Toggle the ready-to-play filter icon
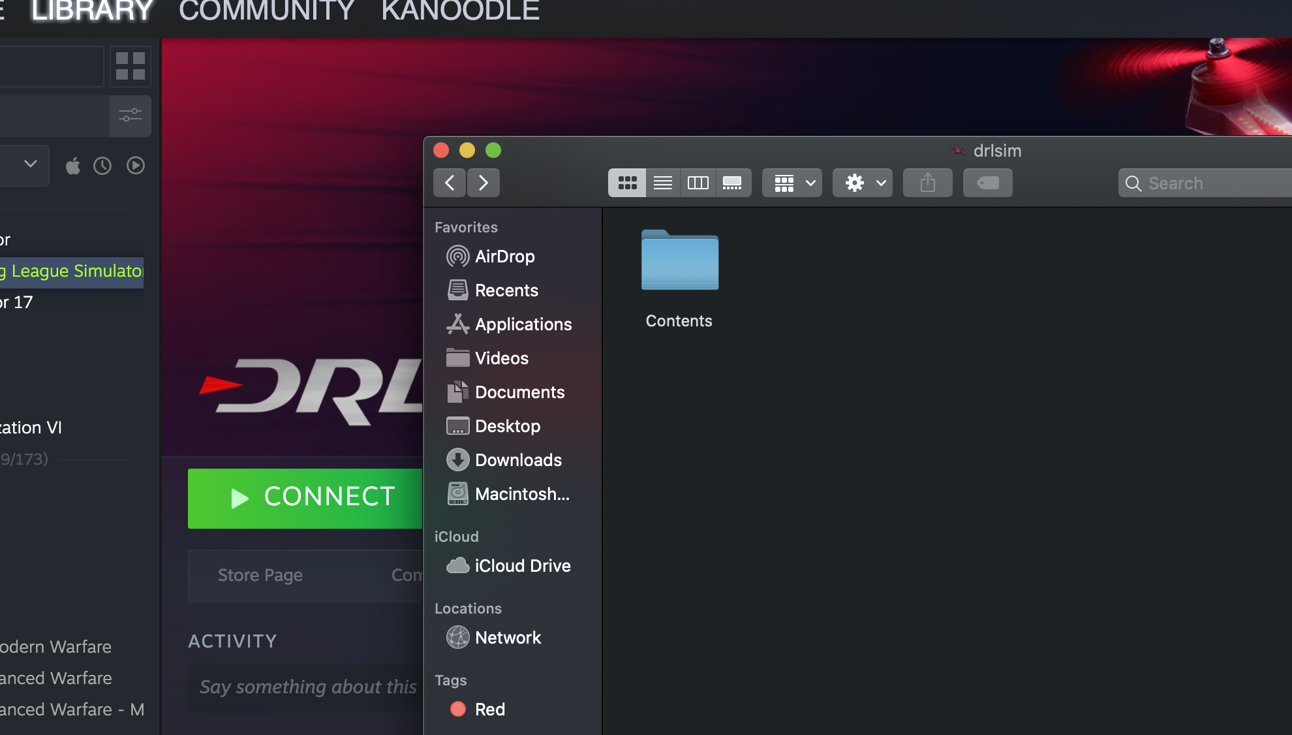 coord(136,166)
